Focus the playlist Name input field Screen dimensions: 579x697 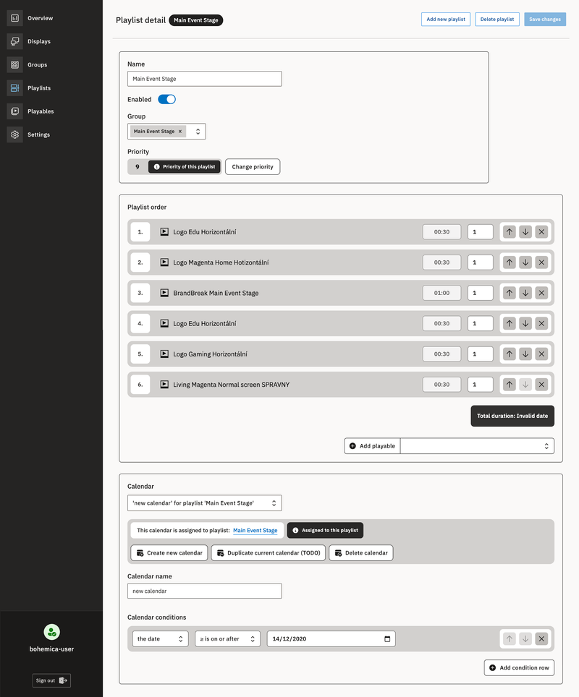(x=204, y=79)
